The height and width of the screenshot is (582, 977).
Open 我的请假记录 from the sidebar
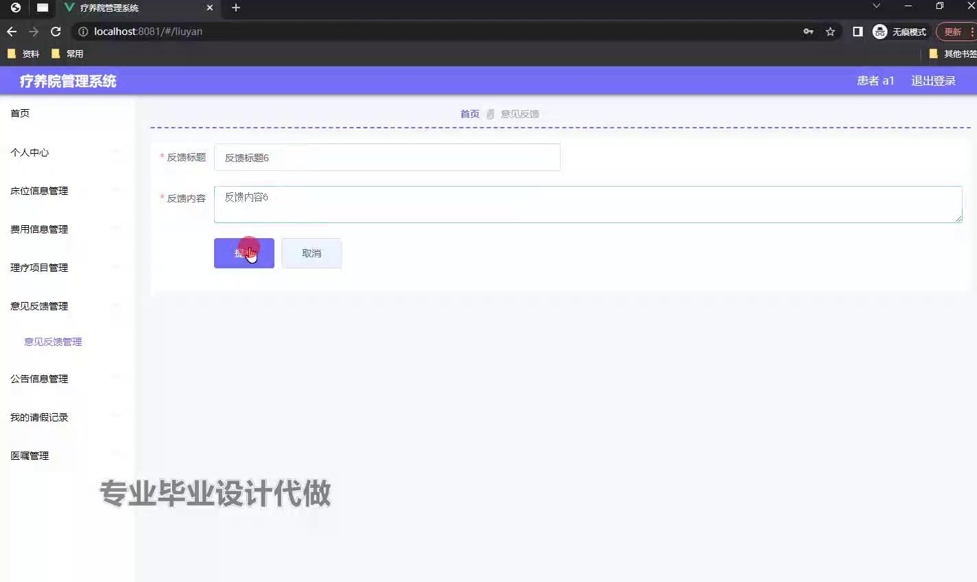pos(38,417)
